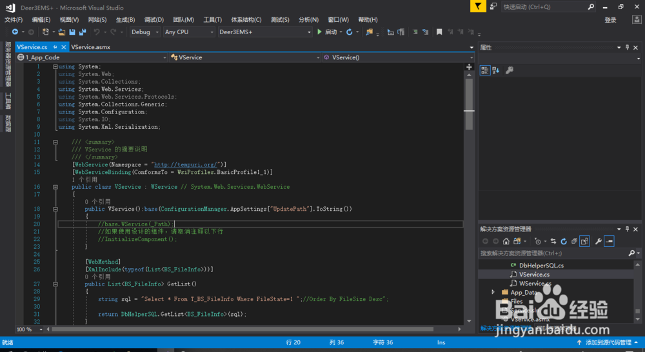This screenshot has height=352, width=645.
Task: Open the 1_App_Code project scope dropdown
Action: click(x=92, y=57)
